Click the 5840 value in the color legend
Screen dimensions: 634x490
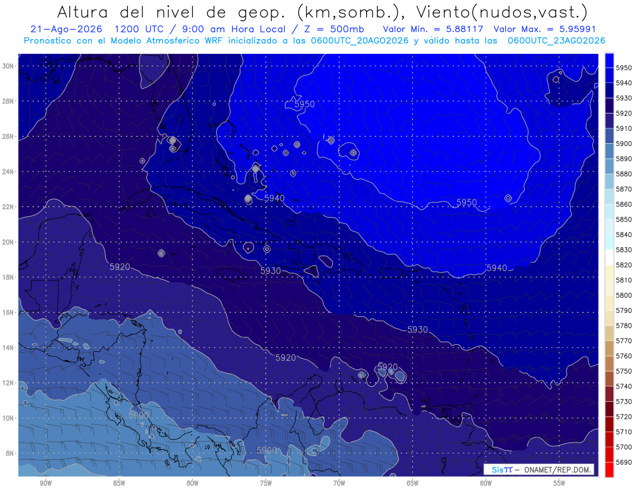tap(623, 235)
